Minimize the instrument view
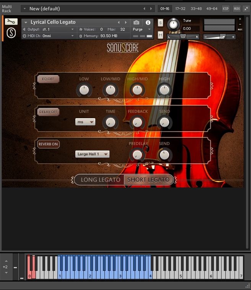Viewport: 251px width, 290px height. [240, 24]
